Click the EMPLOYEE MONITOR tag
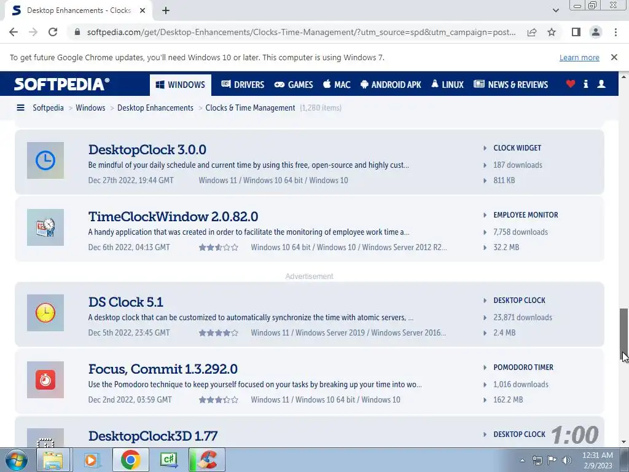Viewport: 629px width, 472px height. coord(526,214)
